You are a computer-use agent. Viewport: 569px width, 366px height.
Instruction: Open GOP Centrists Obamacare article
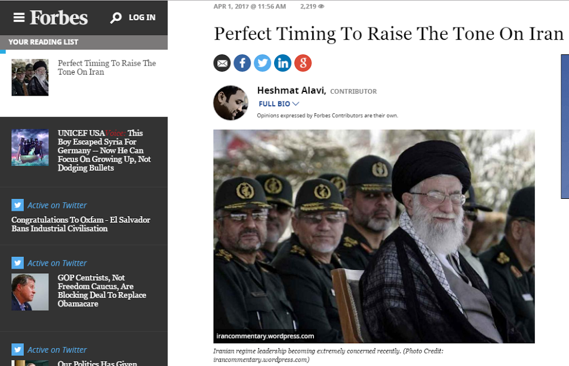point(102,291)
